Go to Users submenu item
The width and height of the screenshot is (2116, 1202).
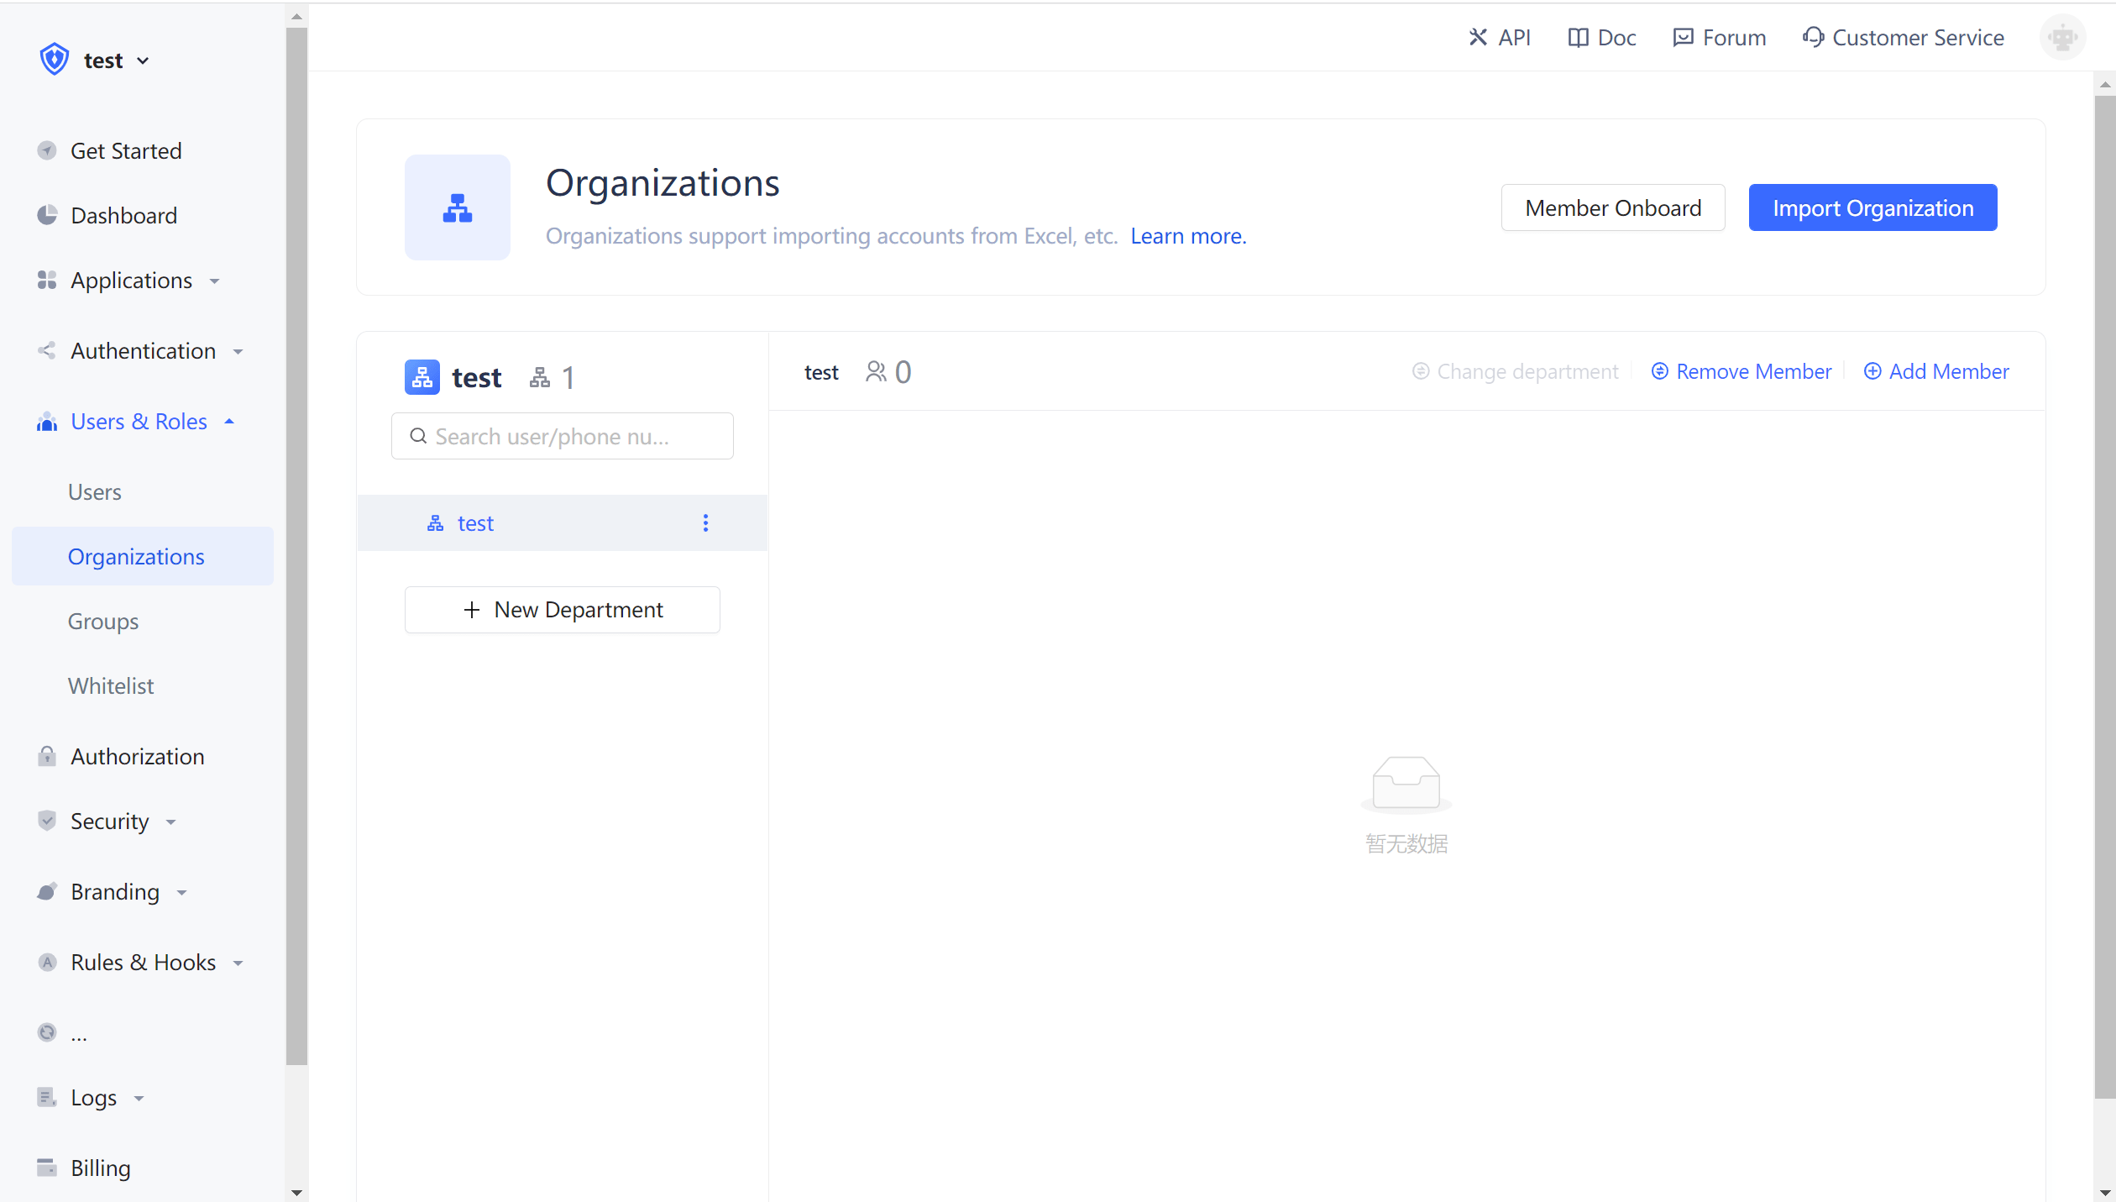point(95,492)
